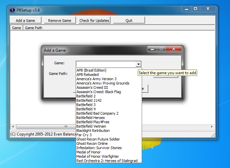Pick Battlefield 3 from the list
Viewport: 230px width, 168px height.
pos(109,105)
